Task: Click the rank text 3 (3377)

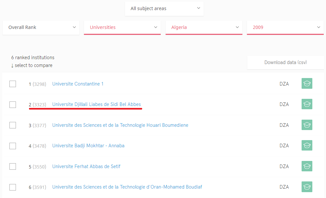Action: 37,125
